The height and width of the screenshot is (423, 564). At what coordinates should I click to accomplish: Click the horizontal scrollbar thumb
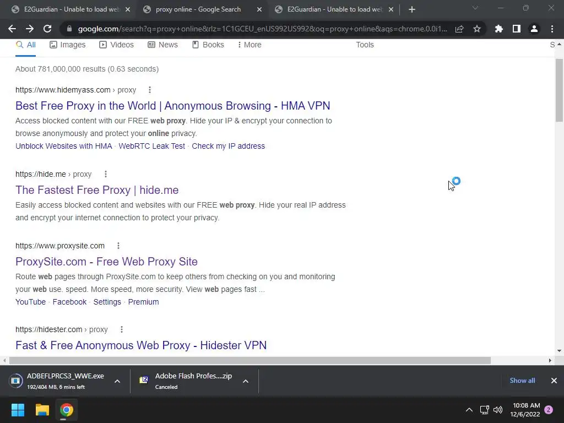(250, 360)
